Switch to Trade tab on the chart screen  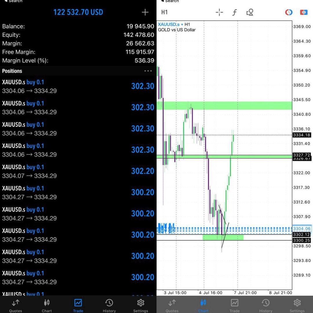coord(234,305)
